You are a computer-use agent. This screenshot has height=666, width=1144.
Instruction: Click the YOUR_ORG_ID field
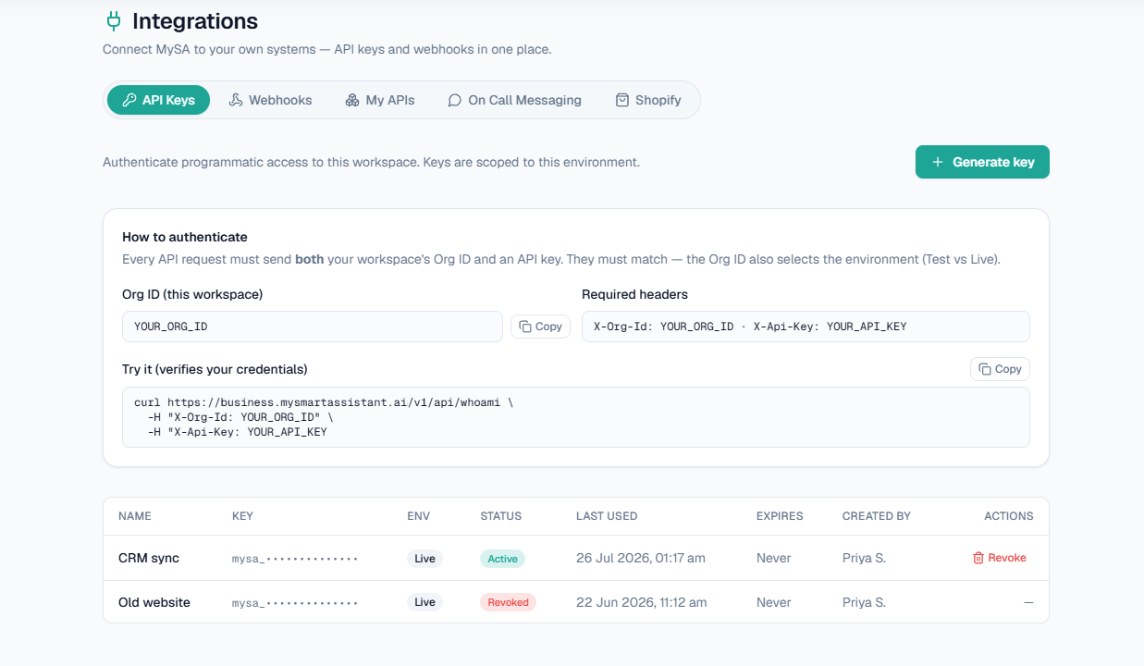coord(313,327)
